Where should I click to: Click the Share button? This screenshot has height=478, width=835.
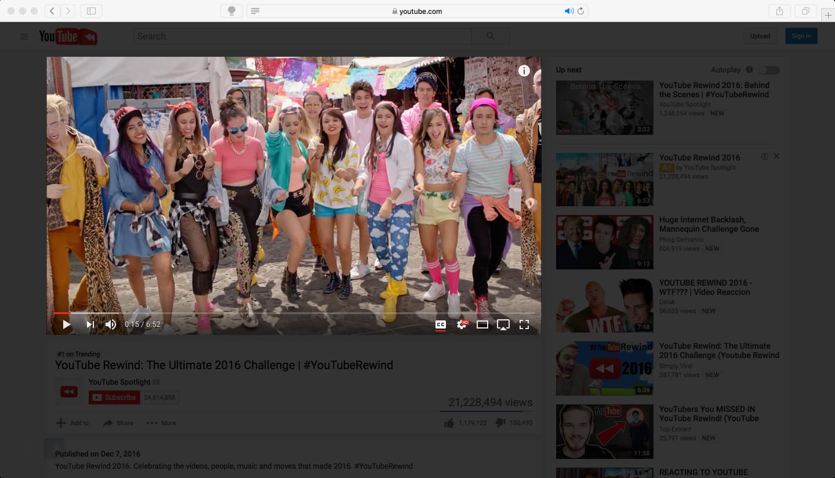pyautogui.click(x=118, y=423)
